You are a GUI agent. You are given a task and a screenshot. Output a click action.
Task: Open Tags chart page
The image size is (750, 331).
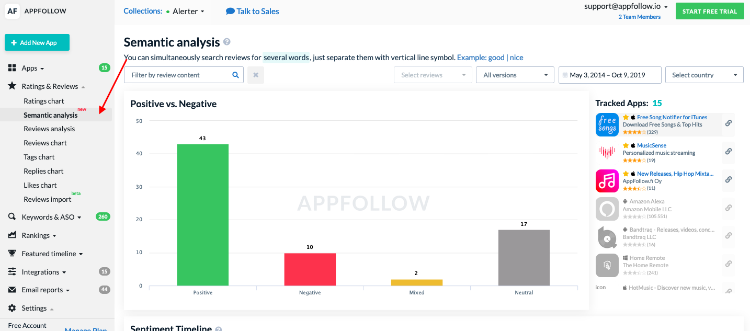[39, 157]
